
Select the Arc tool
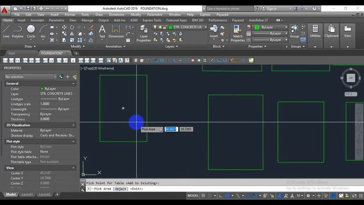pos(43,32)
